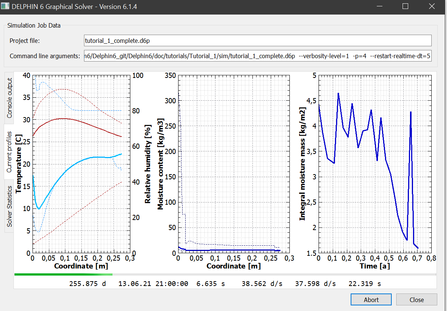Viewport: 447px width, 311px height.
Task: Select the Current profiles tab
Action: pyautogui.click(x=9, y=152)
